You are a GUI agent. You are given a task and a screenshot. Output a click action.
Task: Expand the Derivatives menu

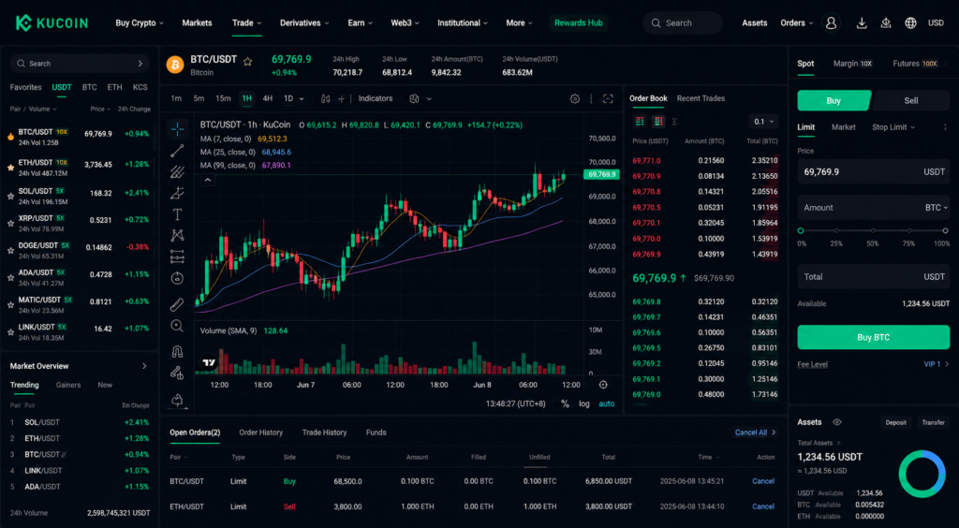coord(304,22)
